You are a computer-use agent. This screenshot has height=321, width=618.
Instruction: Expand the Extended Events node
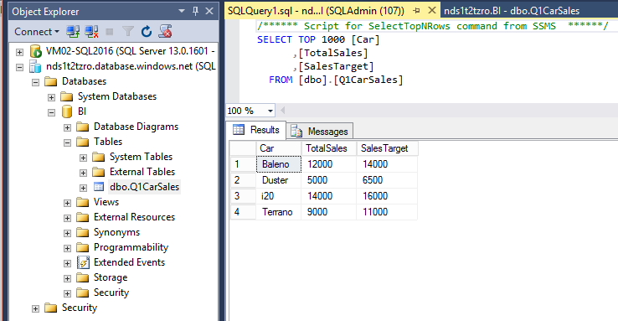click(67, 263)
